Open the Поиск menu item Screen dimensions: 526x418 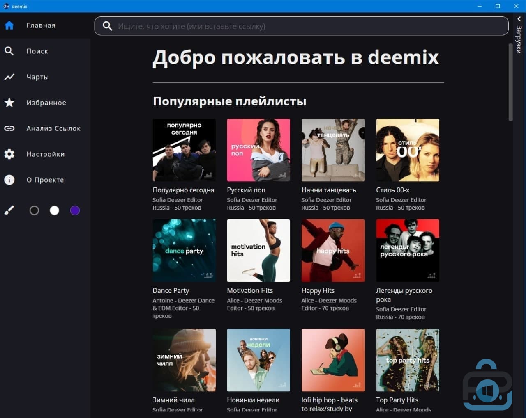(x=45, y=51)
